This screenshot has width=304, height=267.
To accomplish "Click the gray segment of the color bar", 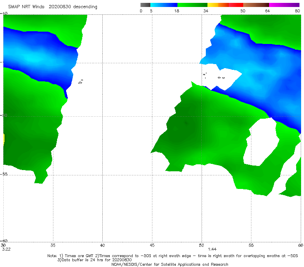I will click(x=145, y=5).
